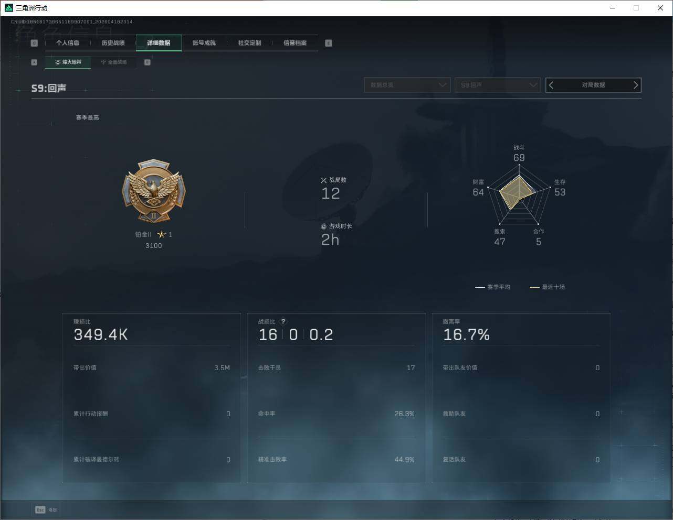Select the 烽火地带 mode sub-tab
Viewport: 673px width, 520px height.
point(68,62)
